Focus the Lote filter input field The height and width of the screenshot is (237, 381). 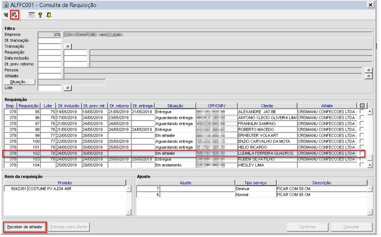pyautogui.click(x=49, y=88)
